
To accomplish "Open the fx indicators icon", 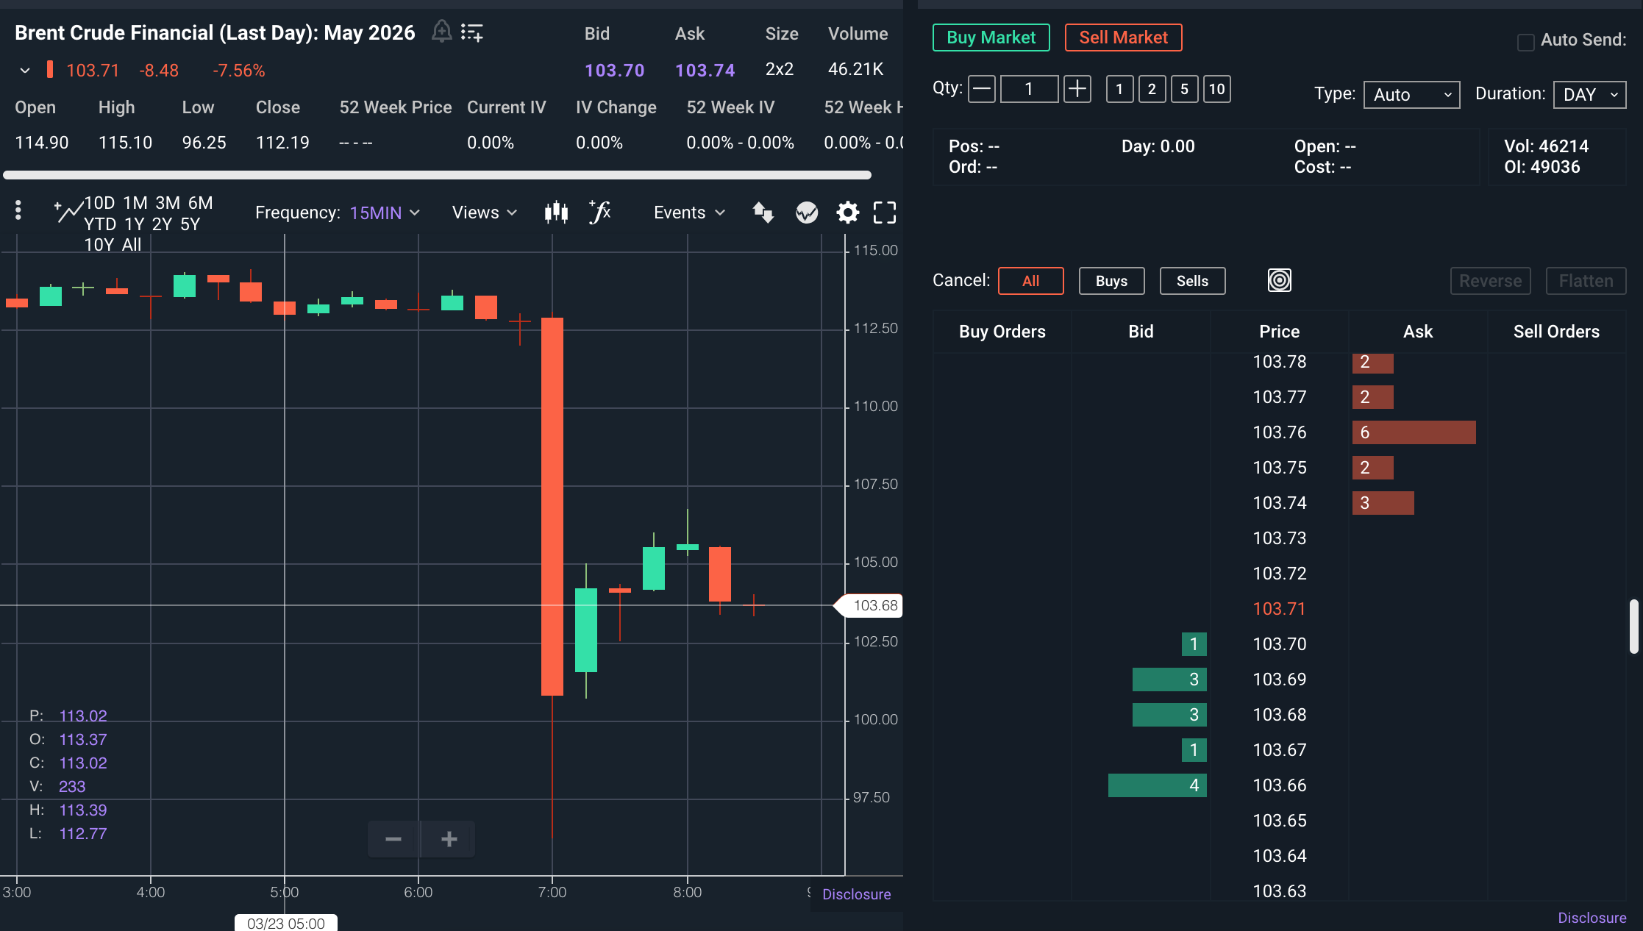I will click(600, 213).
